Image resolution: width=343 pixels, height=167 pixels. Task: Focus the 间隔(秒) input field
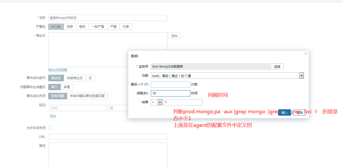pos(170,93)
